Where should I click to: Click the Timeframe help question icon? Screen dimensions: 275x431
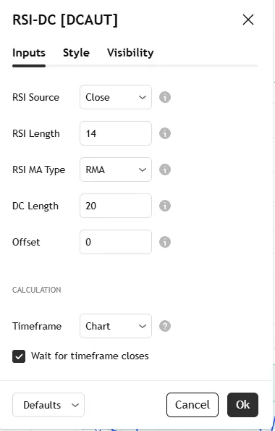pos(165,326)
